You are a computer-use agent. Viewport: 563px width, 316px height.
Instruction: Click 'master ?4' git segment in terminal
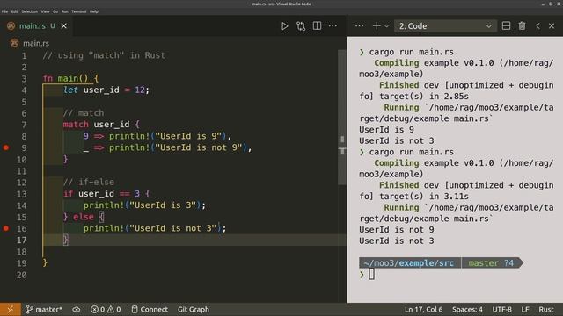click(491, 263)
